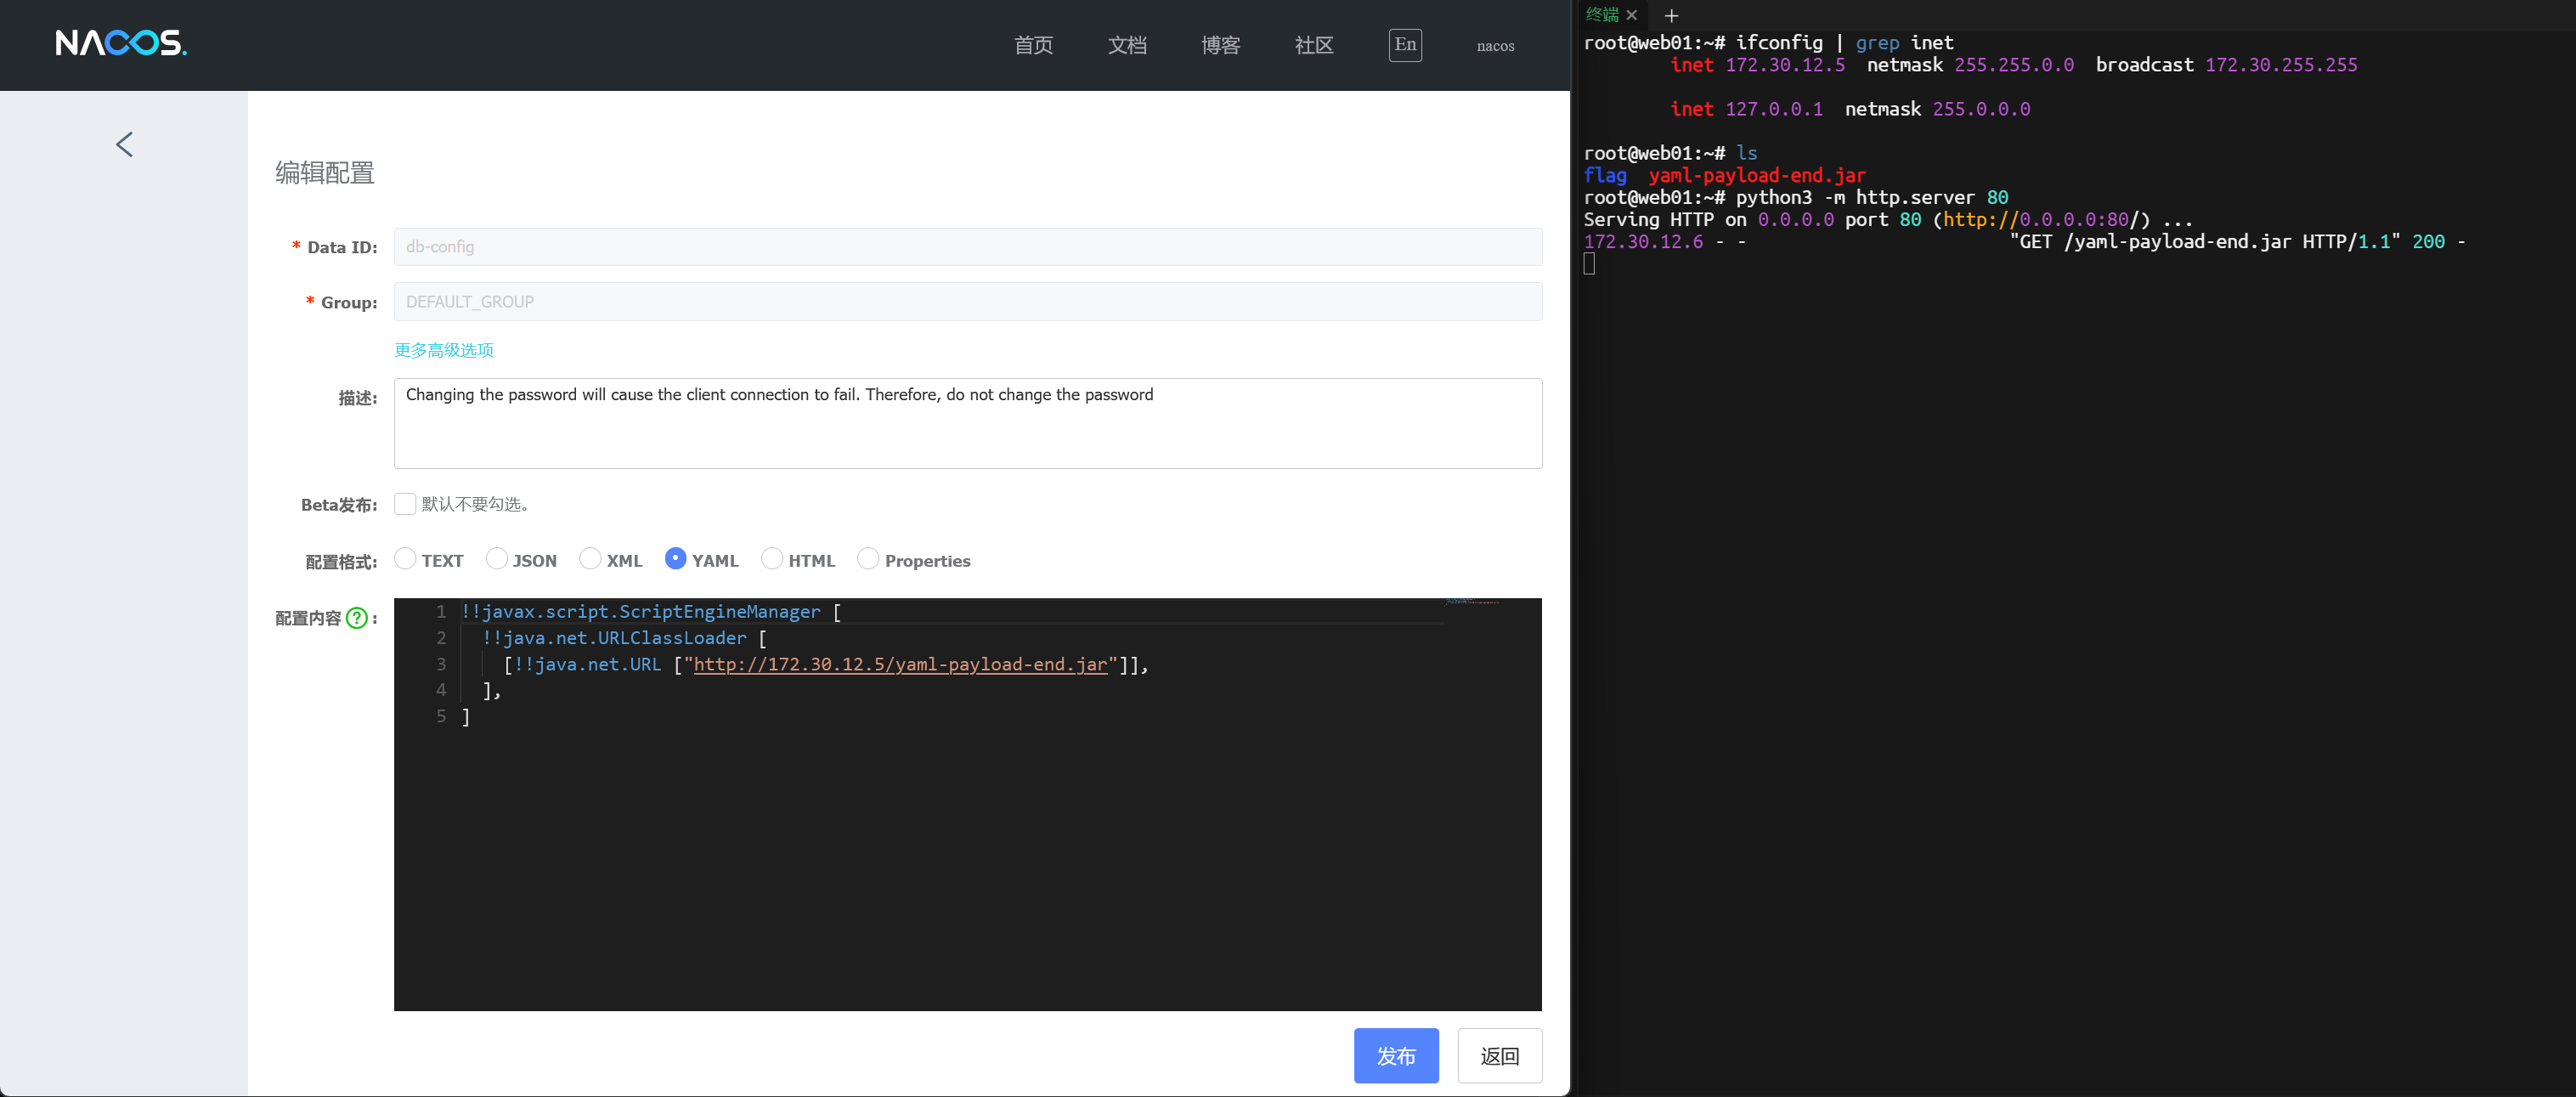Choose the XML format option
The width and height of the screenshot is (2576, 1097).
pos(590,559)
